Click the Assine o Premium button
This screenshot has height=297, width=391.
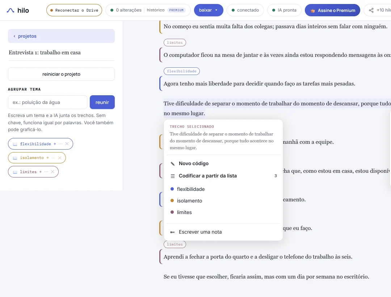(332, 10)
